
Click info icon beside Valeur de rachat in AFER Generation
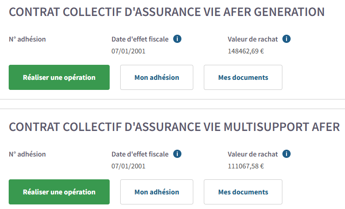pyautogui.click(x=287, y=39)
